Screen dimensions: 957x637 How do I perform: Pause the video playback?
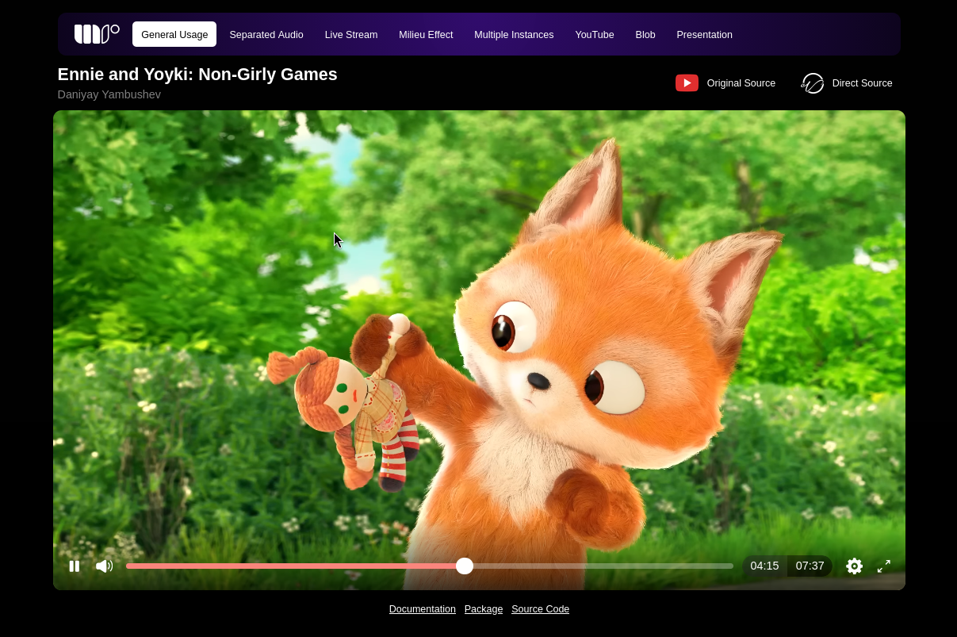pyautogui.click(x=75, y=566)
